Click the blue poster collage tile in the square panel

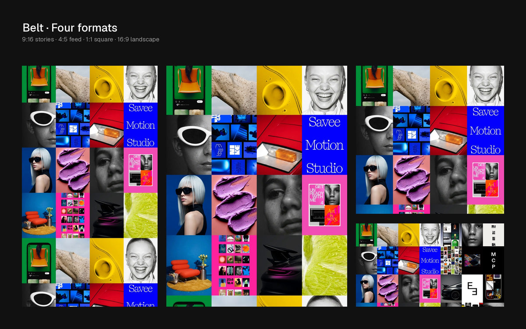coord(412,131)
